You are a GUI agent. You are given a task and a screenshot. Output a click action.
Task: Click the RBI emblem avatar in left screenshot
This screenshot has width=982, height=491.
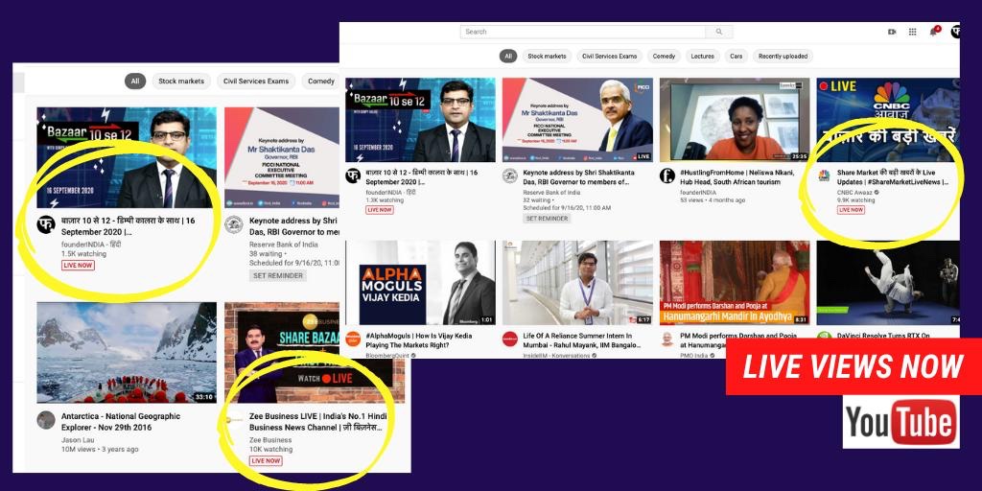(x=234, y=224)
